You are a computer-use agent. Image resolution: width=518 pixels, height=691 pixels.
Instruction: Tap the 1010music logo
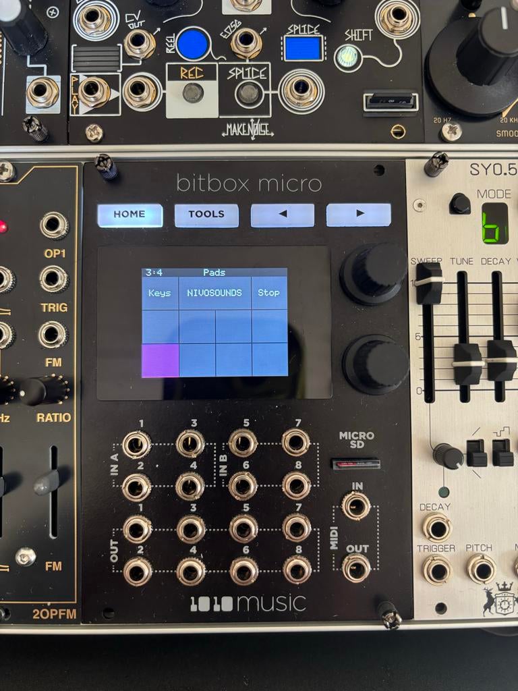[248, 603]
